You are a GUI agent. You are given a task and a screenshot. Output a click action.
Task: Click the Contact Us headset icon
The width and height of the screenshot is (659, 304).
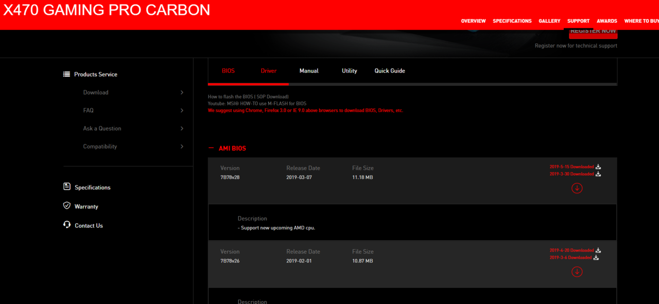[x=66, y=225]
